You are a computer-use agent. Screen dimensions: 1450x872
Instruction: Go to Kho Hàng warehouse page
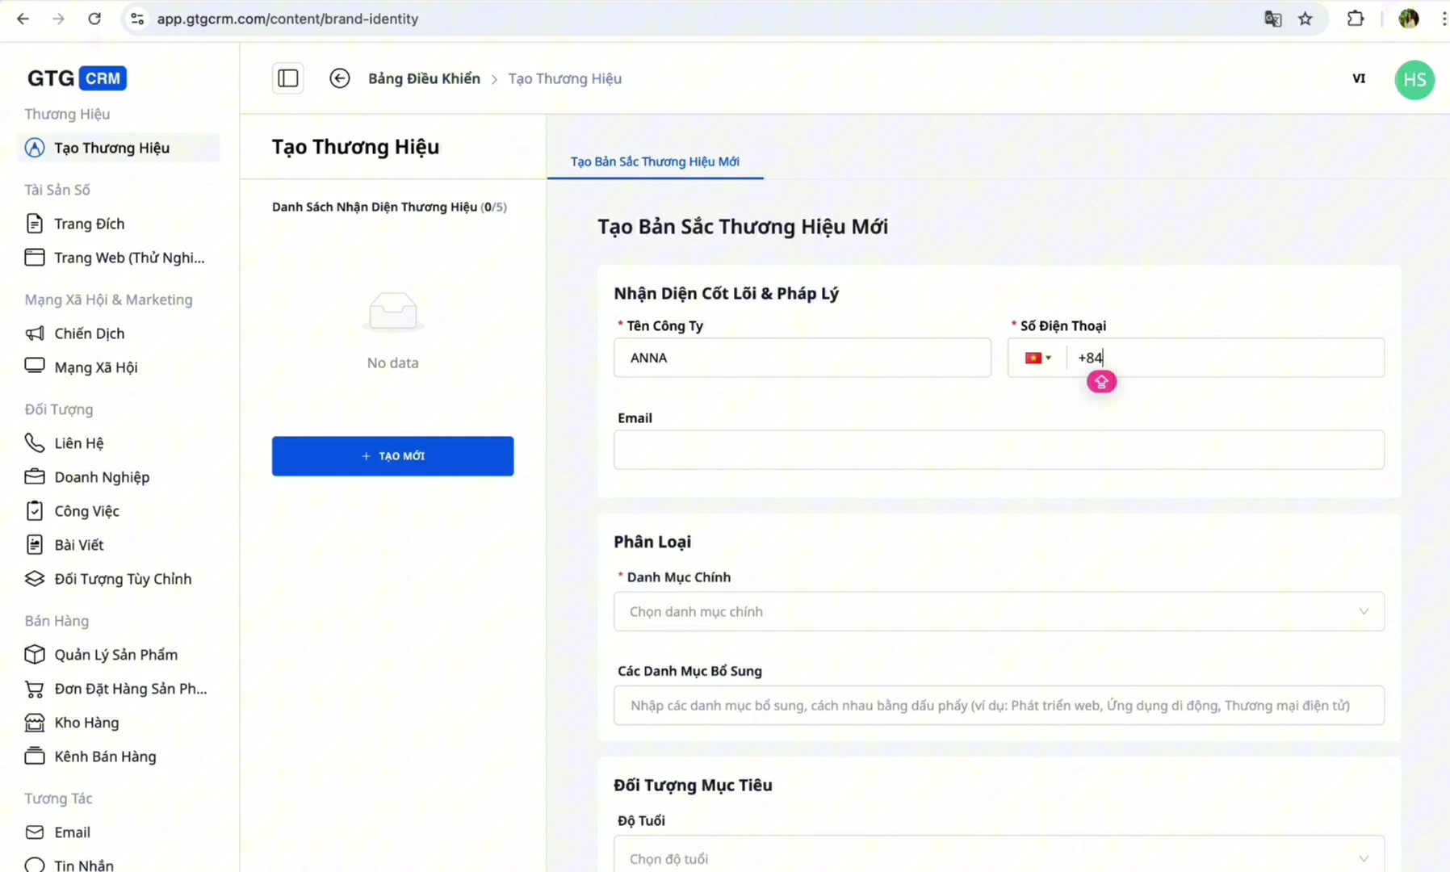pyautogui.click(x=86, y=723)
